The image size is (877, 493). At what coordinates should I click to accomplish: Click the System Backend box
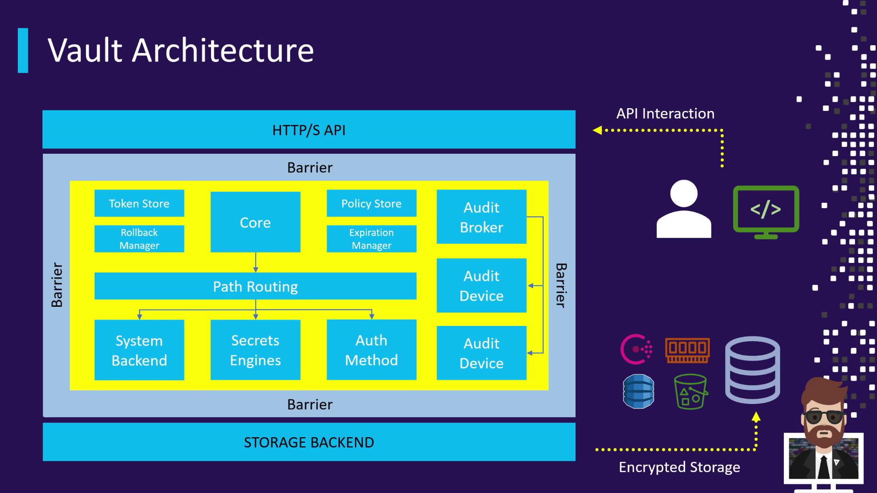click(139, 350)
